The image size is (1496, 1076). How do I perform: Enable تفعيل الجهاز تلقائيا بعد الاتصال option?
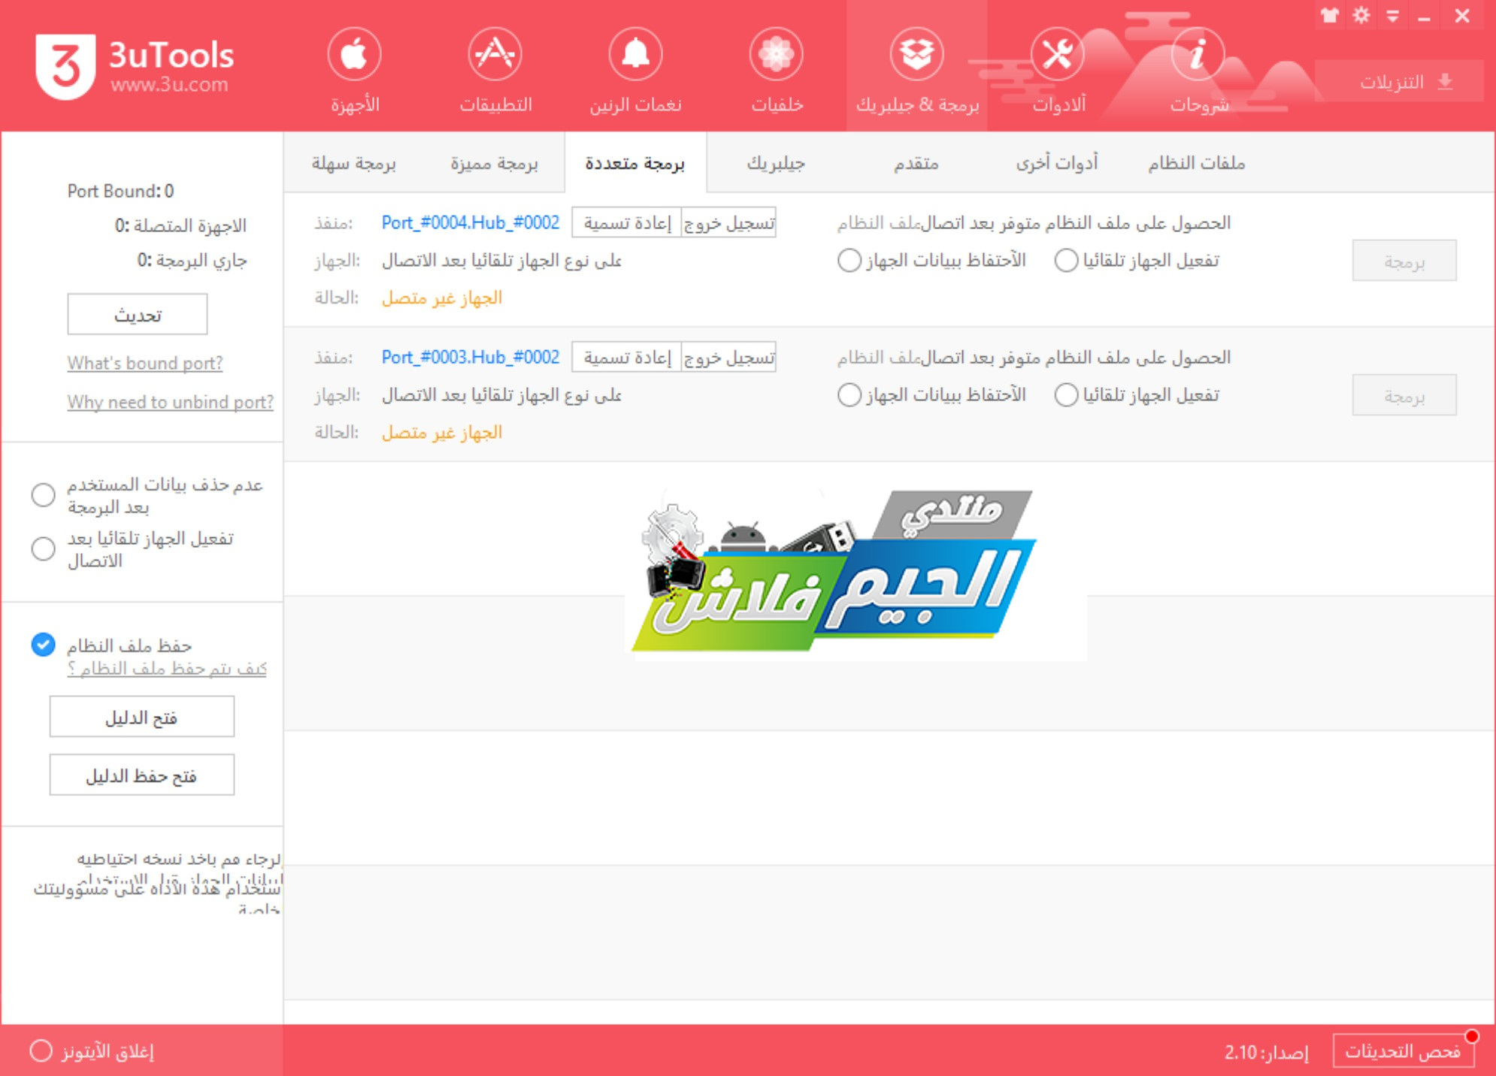[x=43, y=549]
